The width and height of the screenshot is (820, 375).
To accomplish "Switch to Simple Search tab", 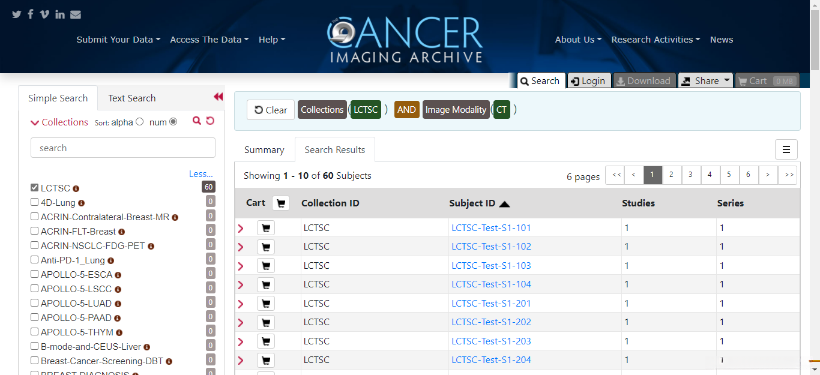I will (x=58, y=98).
